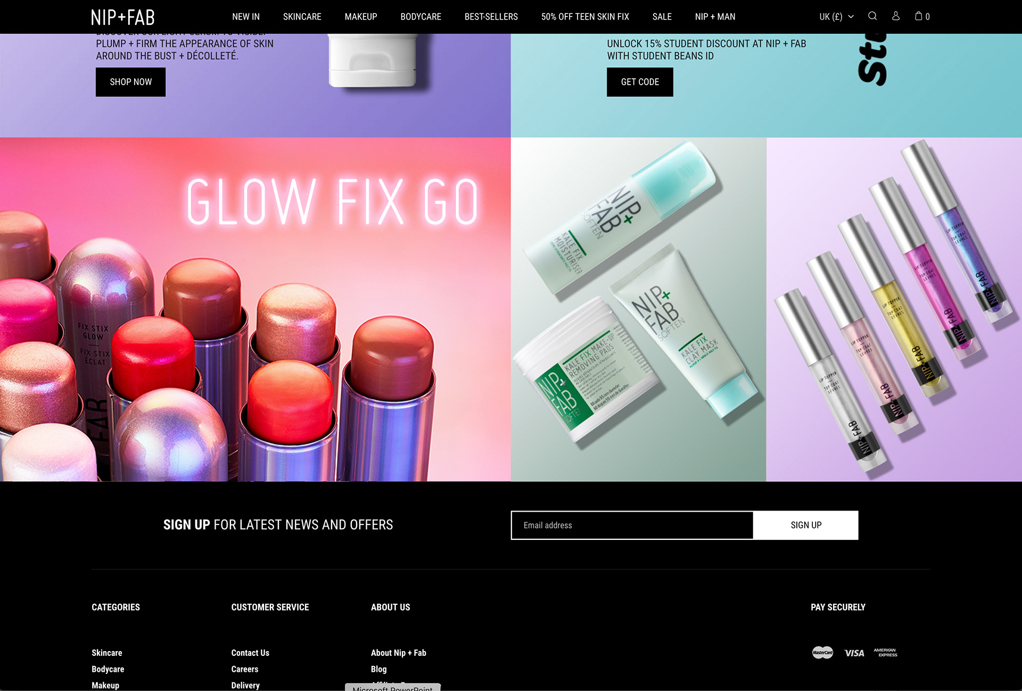Screen dimensions: 1022x691
Task: Open the lip topper products image
Action: click(x=894, y=309)
